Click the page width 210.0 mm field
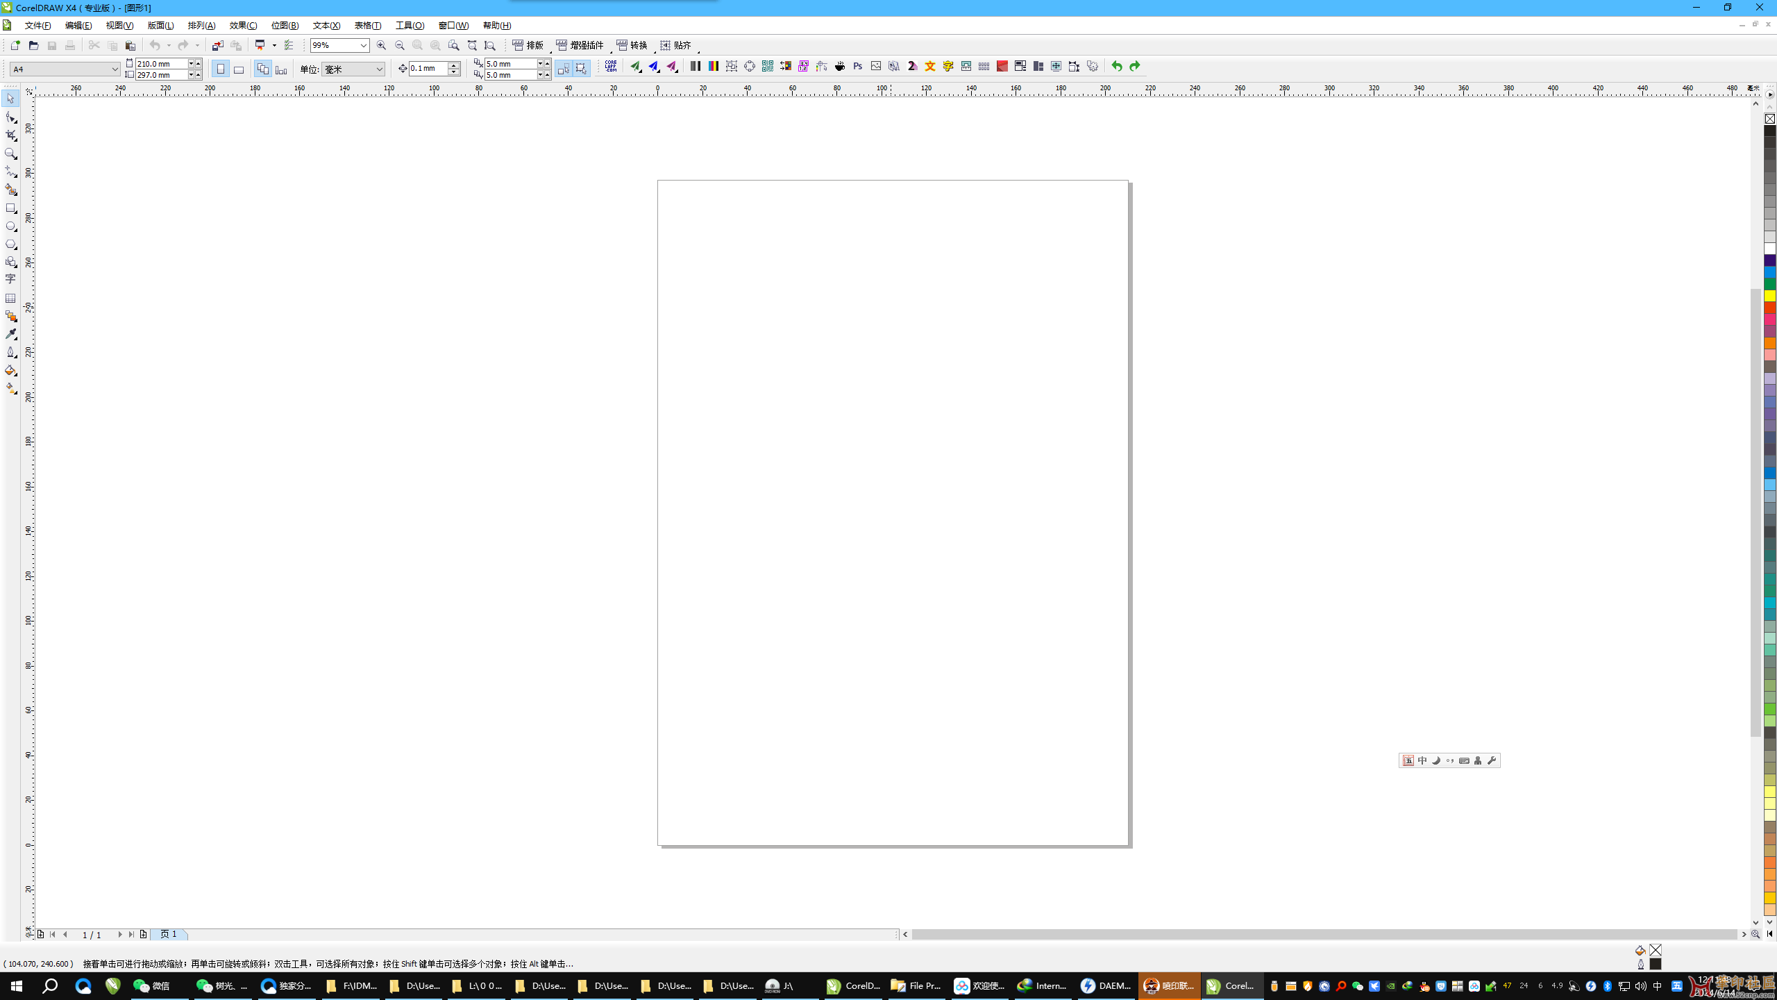 pos(161,63)
